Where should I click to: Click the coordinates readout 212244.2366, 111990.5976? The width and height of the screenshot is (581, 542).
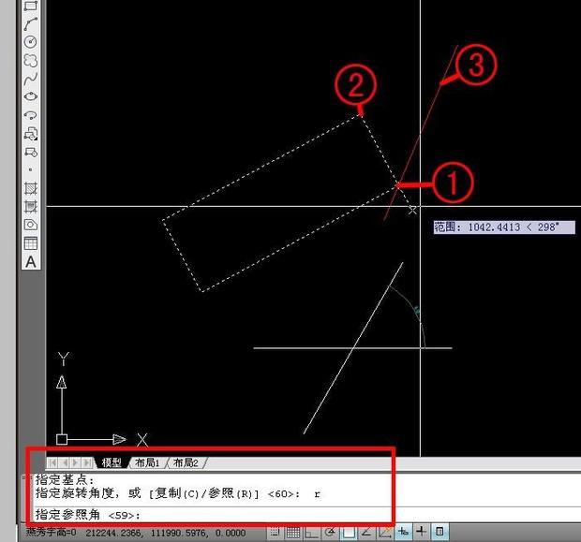[165, 534]
